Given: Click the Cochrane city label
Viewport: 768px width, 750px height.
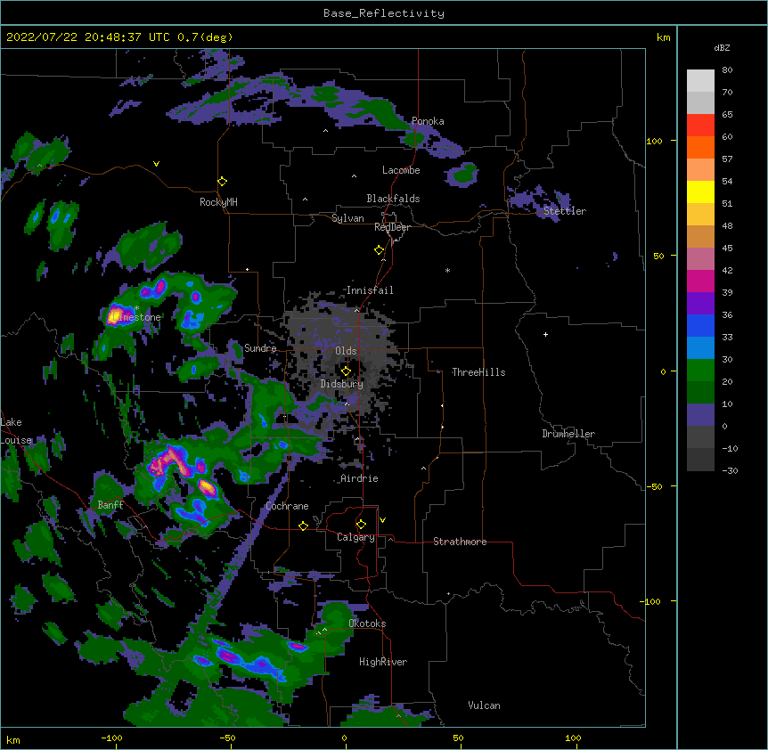Looking at the screenshot, I should coord(287,506).
